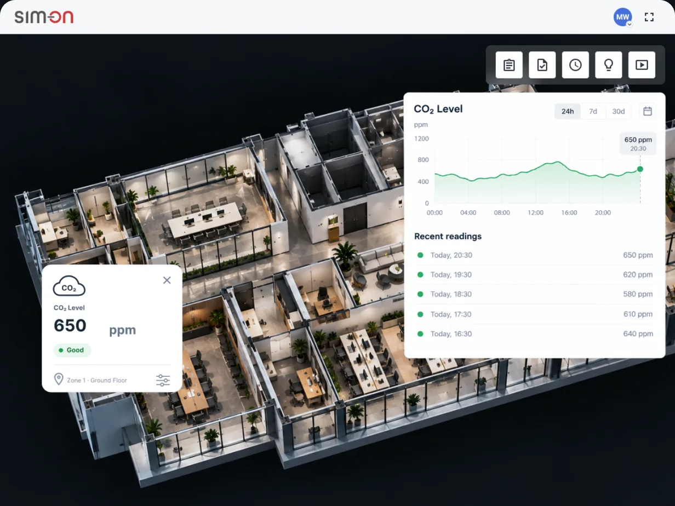
Task: Select the Today, 19:30 reading row
Action: 535,275
